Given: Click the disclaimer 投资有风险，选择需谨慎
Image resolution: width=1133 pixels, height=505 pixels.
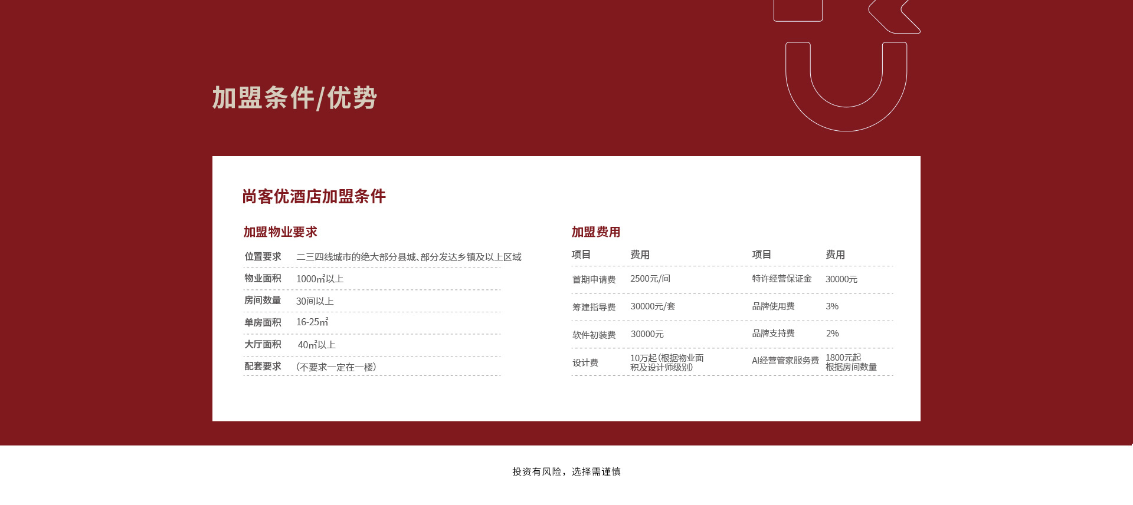Looking at the screenshot, I should pos(566,471).
